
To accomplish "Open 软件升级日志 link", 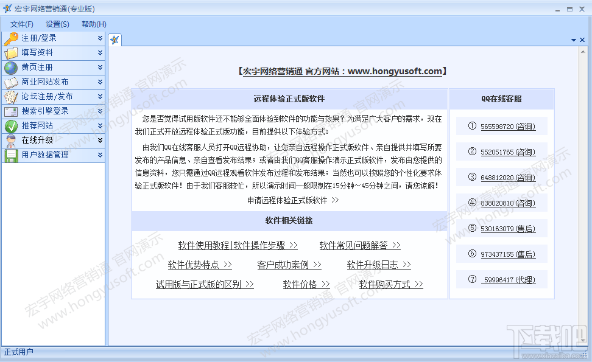I will [379, 265].
